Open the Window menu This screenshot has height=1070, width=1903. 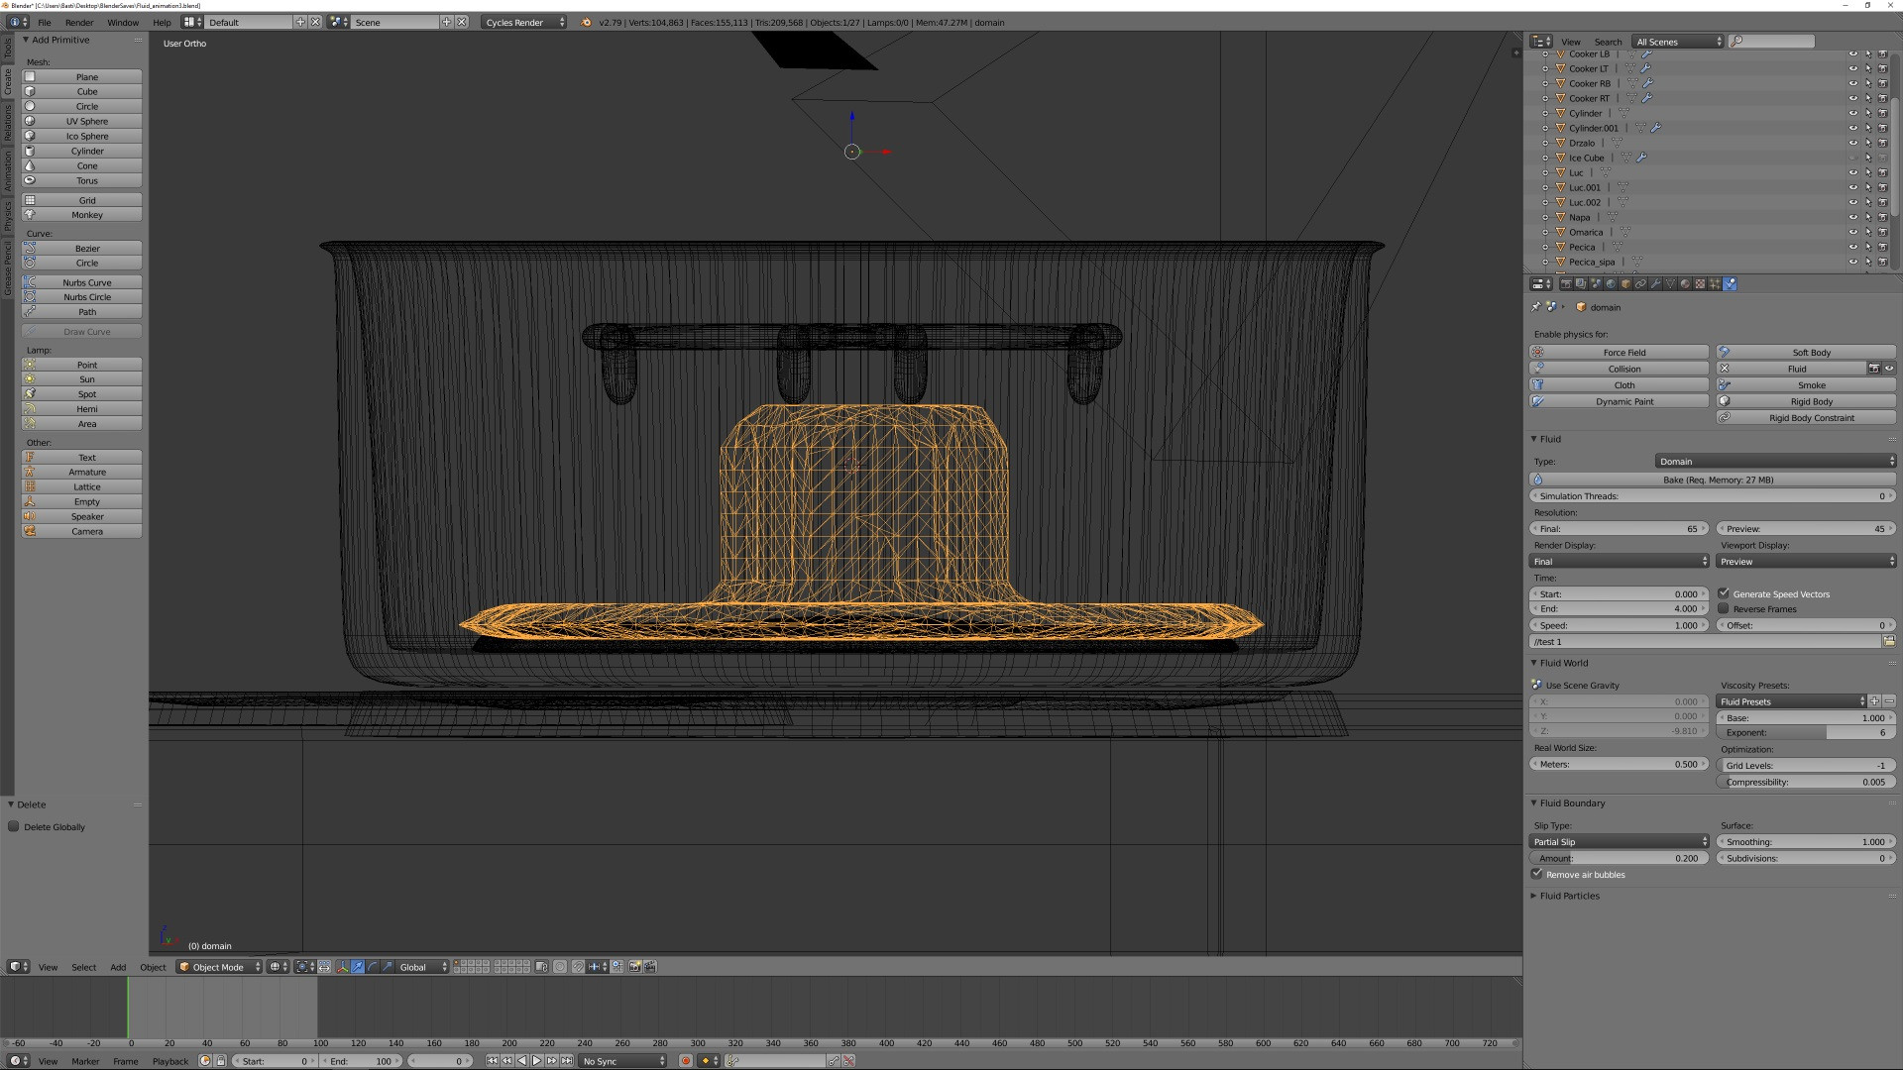pyautogui.click(x=123, y=22)
